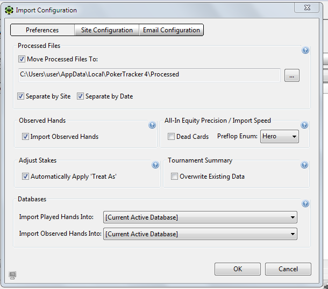Expand Import Played Hands Into dropdown

[200, 217]
